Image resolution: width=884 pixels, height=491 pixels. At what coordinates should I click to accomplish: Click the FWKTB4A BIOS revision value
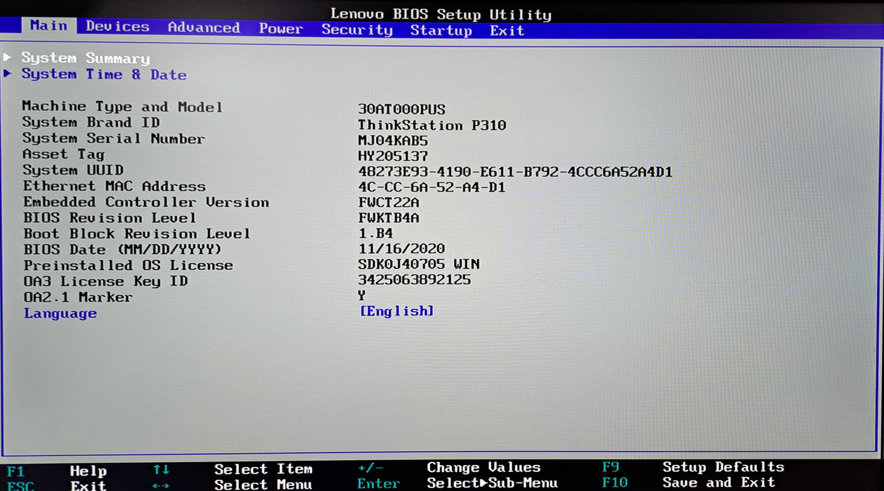389,218
